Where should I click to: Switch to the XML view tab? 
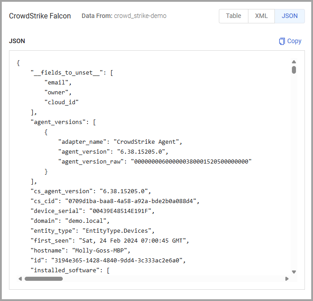click(x=261, y=16)
